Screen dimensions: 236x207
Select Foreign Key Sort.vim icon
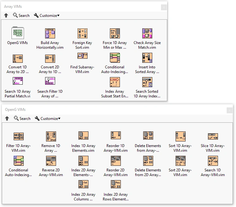(x=82, y=33)
